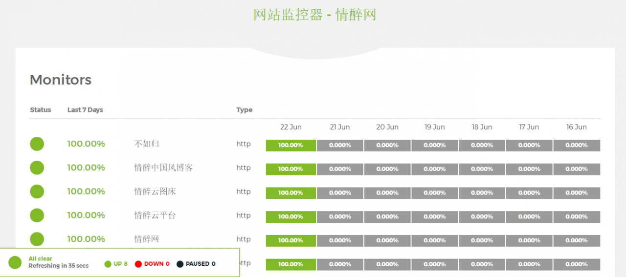This screenshot has width=626, height=277.
Task: Open the 不如归 monitor
Action: coord(147,144)
